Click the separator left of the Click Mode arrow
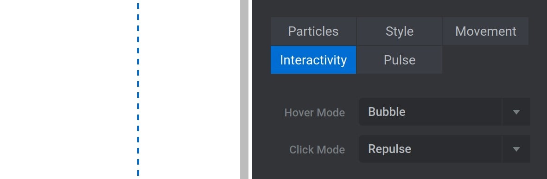This screenshot has height=179, width=547. (502, 149)
